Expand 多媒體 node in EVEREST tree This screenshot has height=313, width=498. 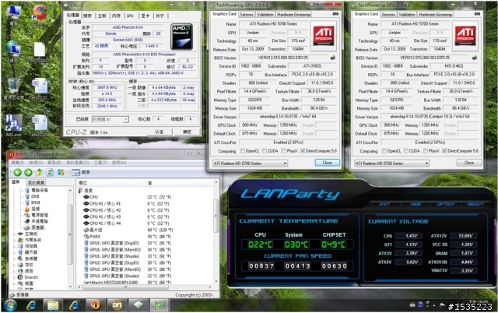click(14, 258)
